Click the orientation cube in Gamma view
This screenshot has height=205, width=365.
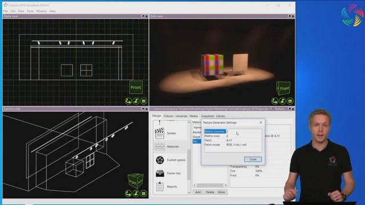click(x=136, y=181)
